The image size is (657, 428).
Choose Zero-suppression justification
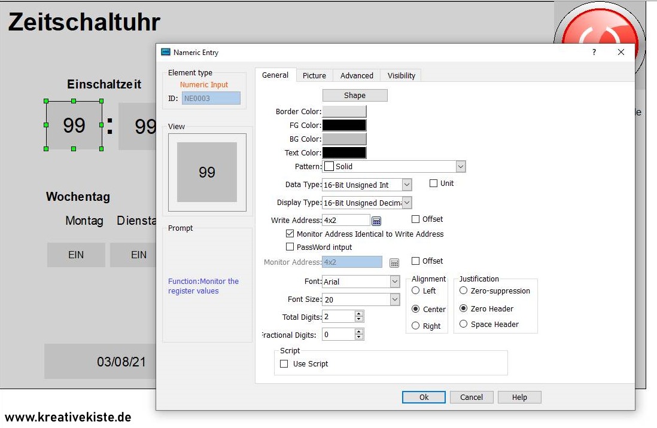[x=463, y=291]
